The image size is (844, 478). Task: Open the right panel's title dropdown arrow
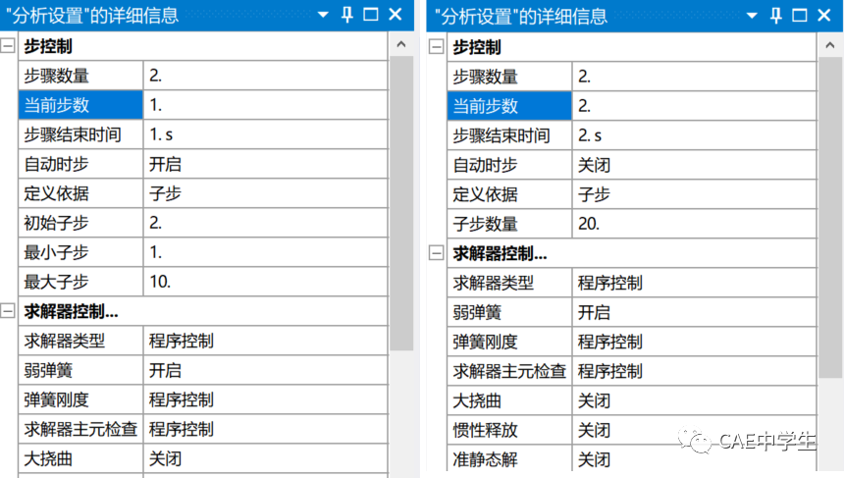click(x=752, y=15)
